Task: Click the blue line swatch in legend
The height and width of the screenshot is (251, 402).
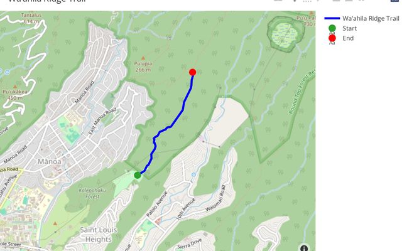Action: [x=332, y=18]
